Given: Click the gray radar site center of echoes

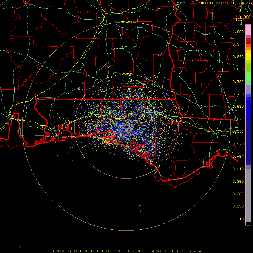Looking at the screenshot, I should pyautogui.click(x=126, y=126).
